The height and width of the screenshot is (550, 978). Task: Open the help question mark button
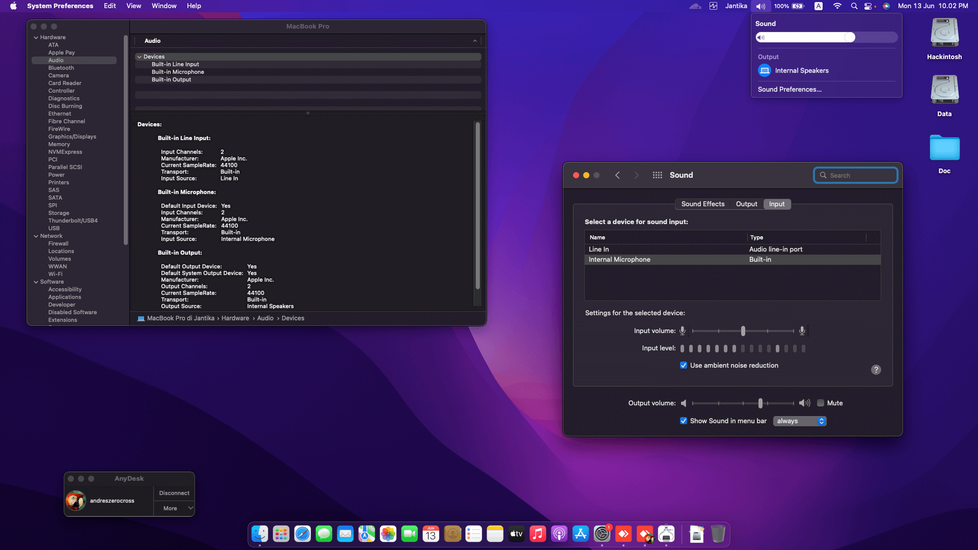pos(876,370)
